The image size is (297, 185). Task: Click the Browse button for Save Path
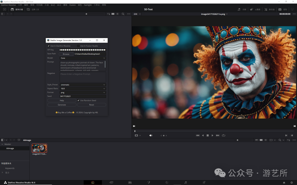click(66, 54)
